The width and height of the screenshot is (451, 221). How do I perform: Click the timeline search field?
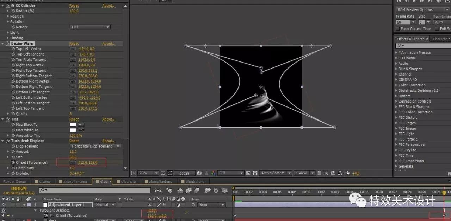tap(95, 190)
